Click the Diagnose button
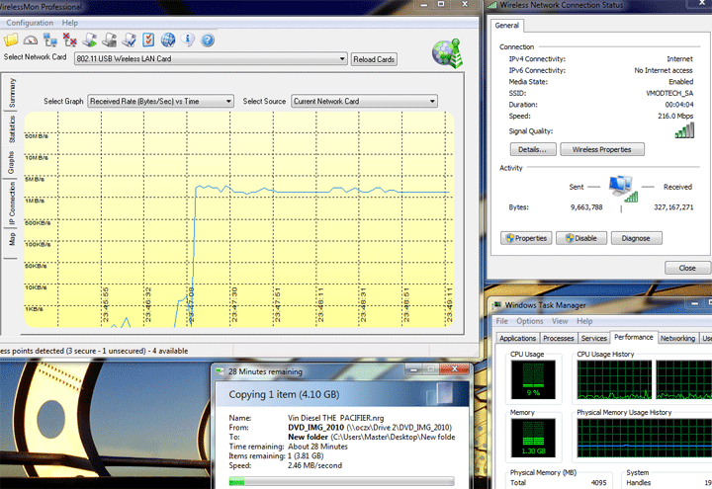The width and height of the screenshot is (712, 489). point(636,238)
